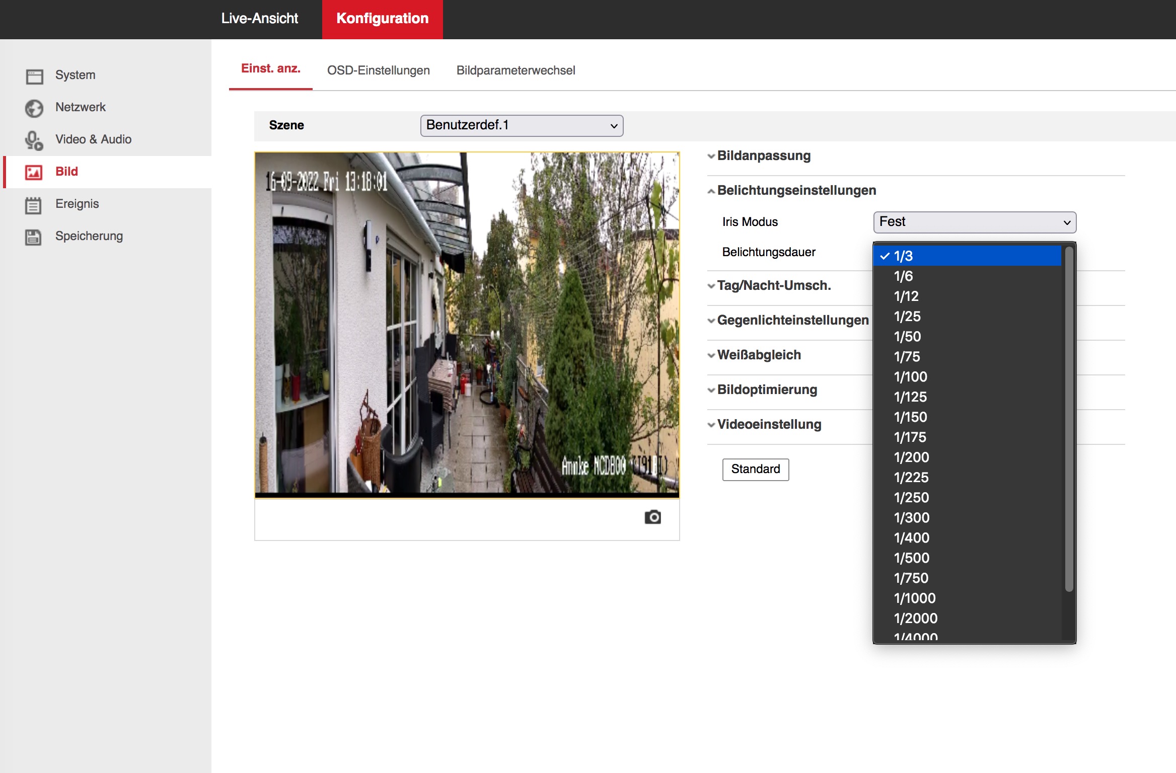Expand the Bildanpassung section
Screen dimensions: 1176x773
click(763, 156)
